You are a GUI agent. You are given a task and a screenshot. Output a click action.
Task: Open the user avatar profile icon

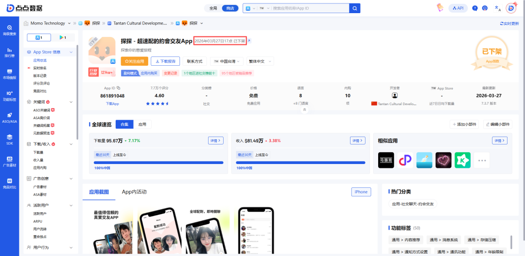tap(510, 8)
